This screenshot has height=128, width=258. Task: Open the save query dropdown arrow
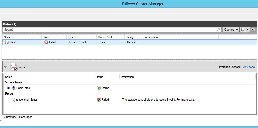pos(247,30)
